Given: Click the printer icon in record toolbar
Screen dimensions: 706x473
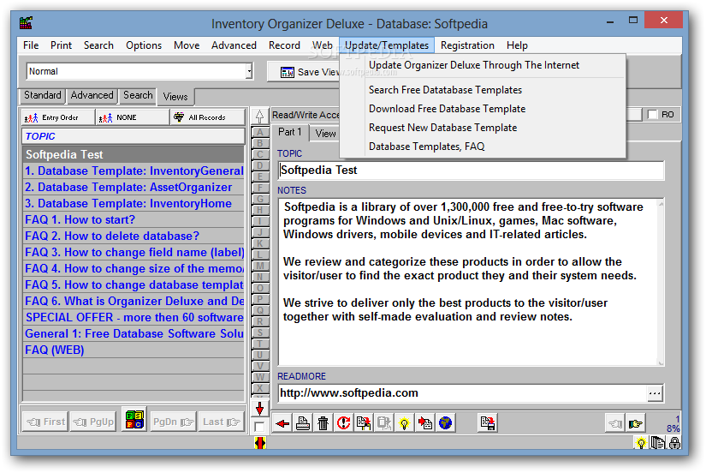Looking at the screenshot, I should [303, 423].
